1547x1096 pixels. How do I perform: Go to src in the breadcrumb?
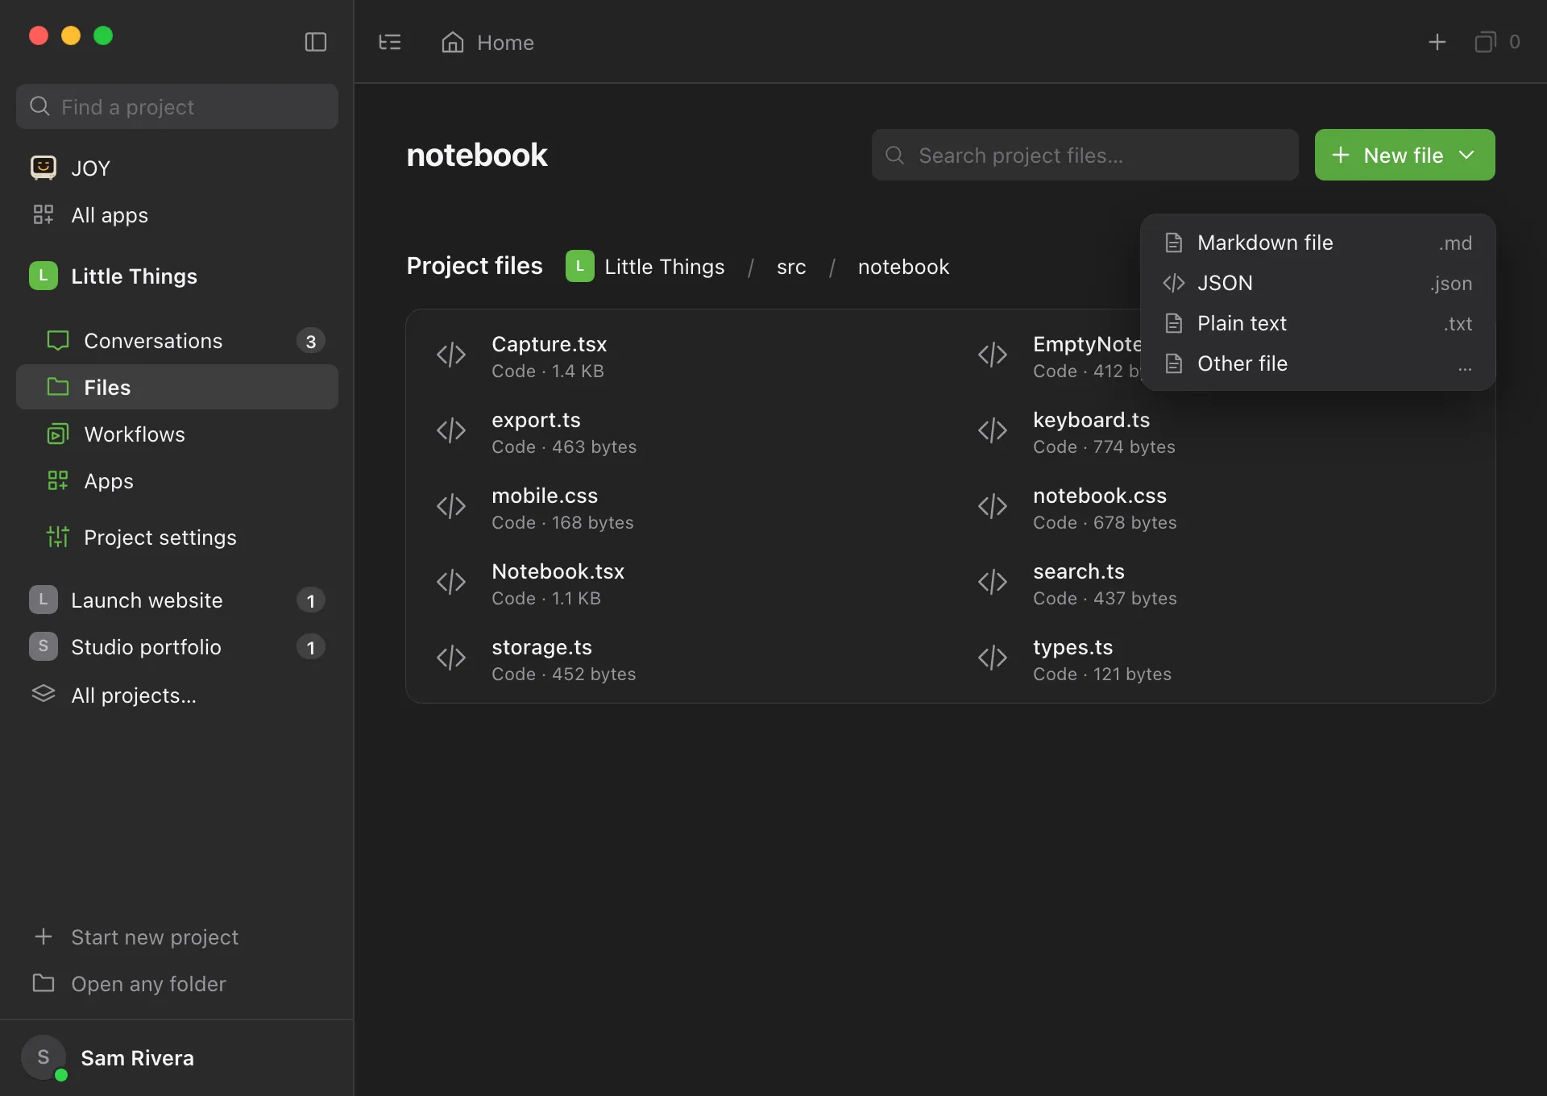(x=791, y=267)
